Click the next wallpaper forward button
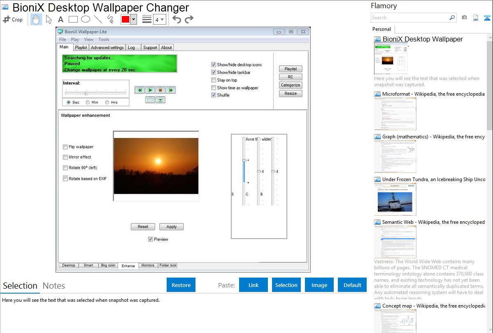The width and height of the screenshot is (493, 333). point(171,90)
